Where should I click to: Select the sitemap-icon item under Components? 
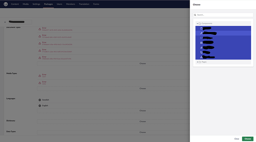tap(223, 57)
